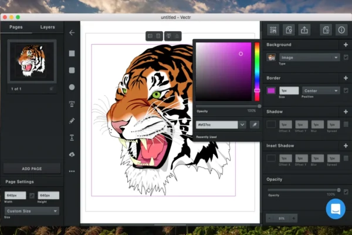
Task: Click the hex color #bf27cc field
Action: (216, 125)
